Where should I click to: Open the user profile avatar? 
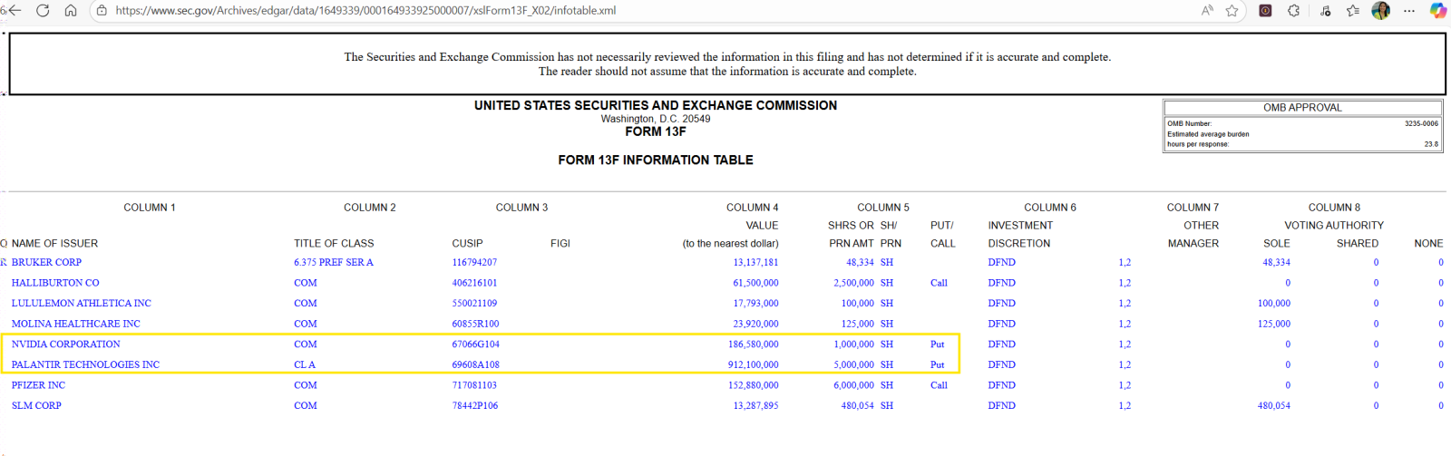[x=1381, y=11]
